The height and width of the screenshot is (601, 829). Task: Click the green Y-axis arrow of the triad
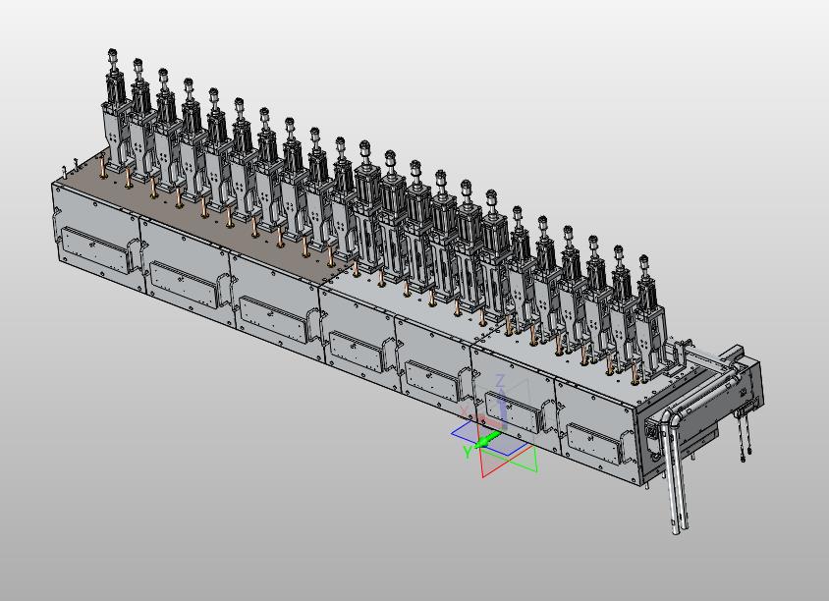coord(487,440)
